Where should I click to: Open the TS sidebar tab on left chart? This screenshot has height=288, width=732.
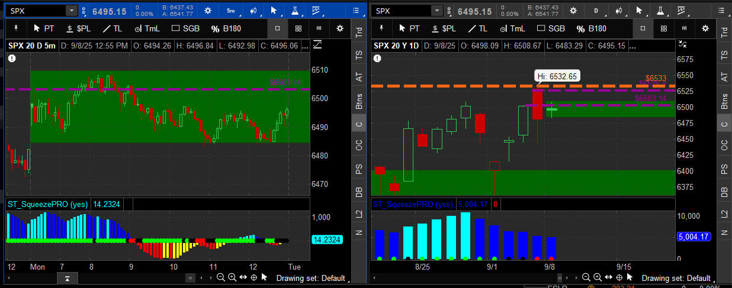(x=358, y=54)
